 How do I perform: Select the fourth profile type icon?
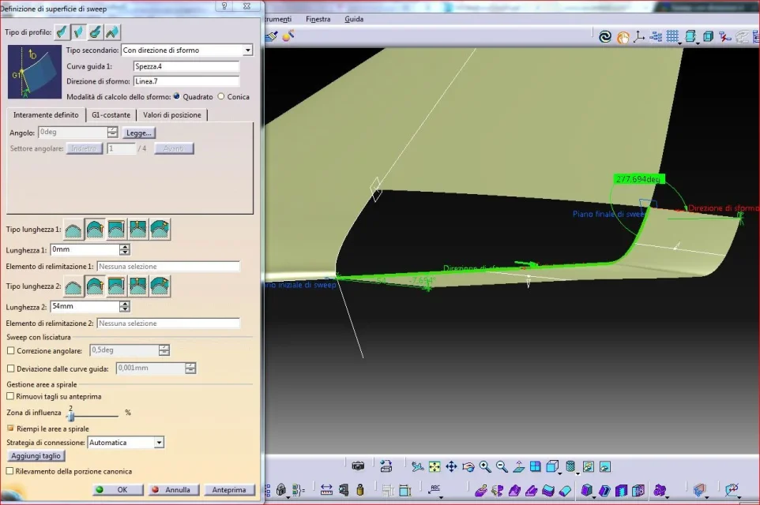(112, 32)
